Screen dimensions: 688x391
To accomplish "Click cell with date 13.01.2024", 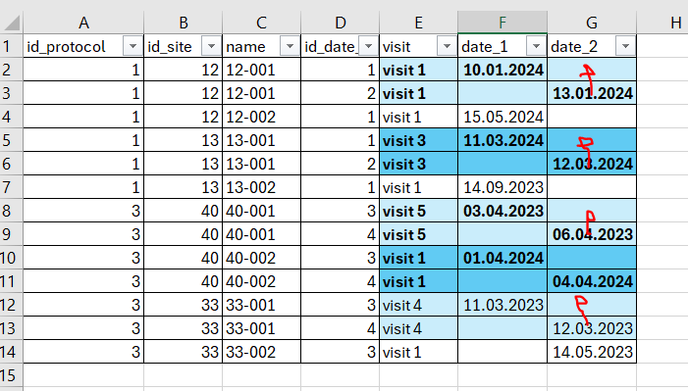I will [592, 93].
